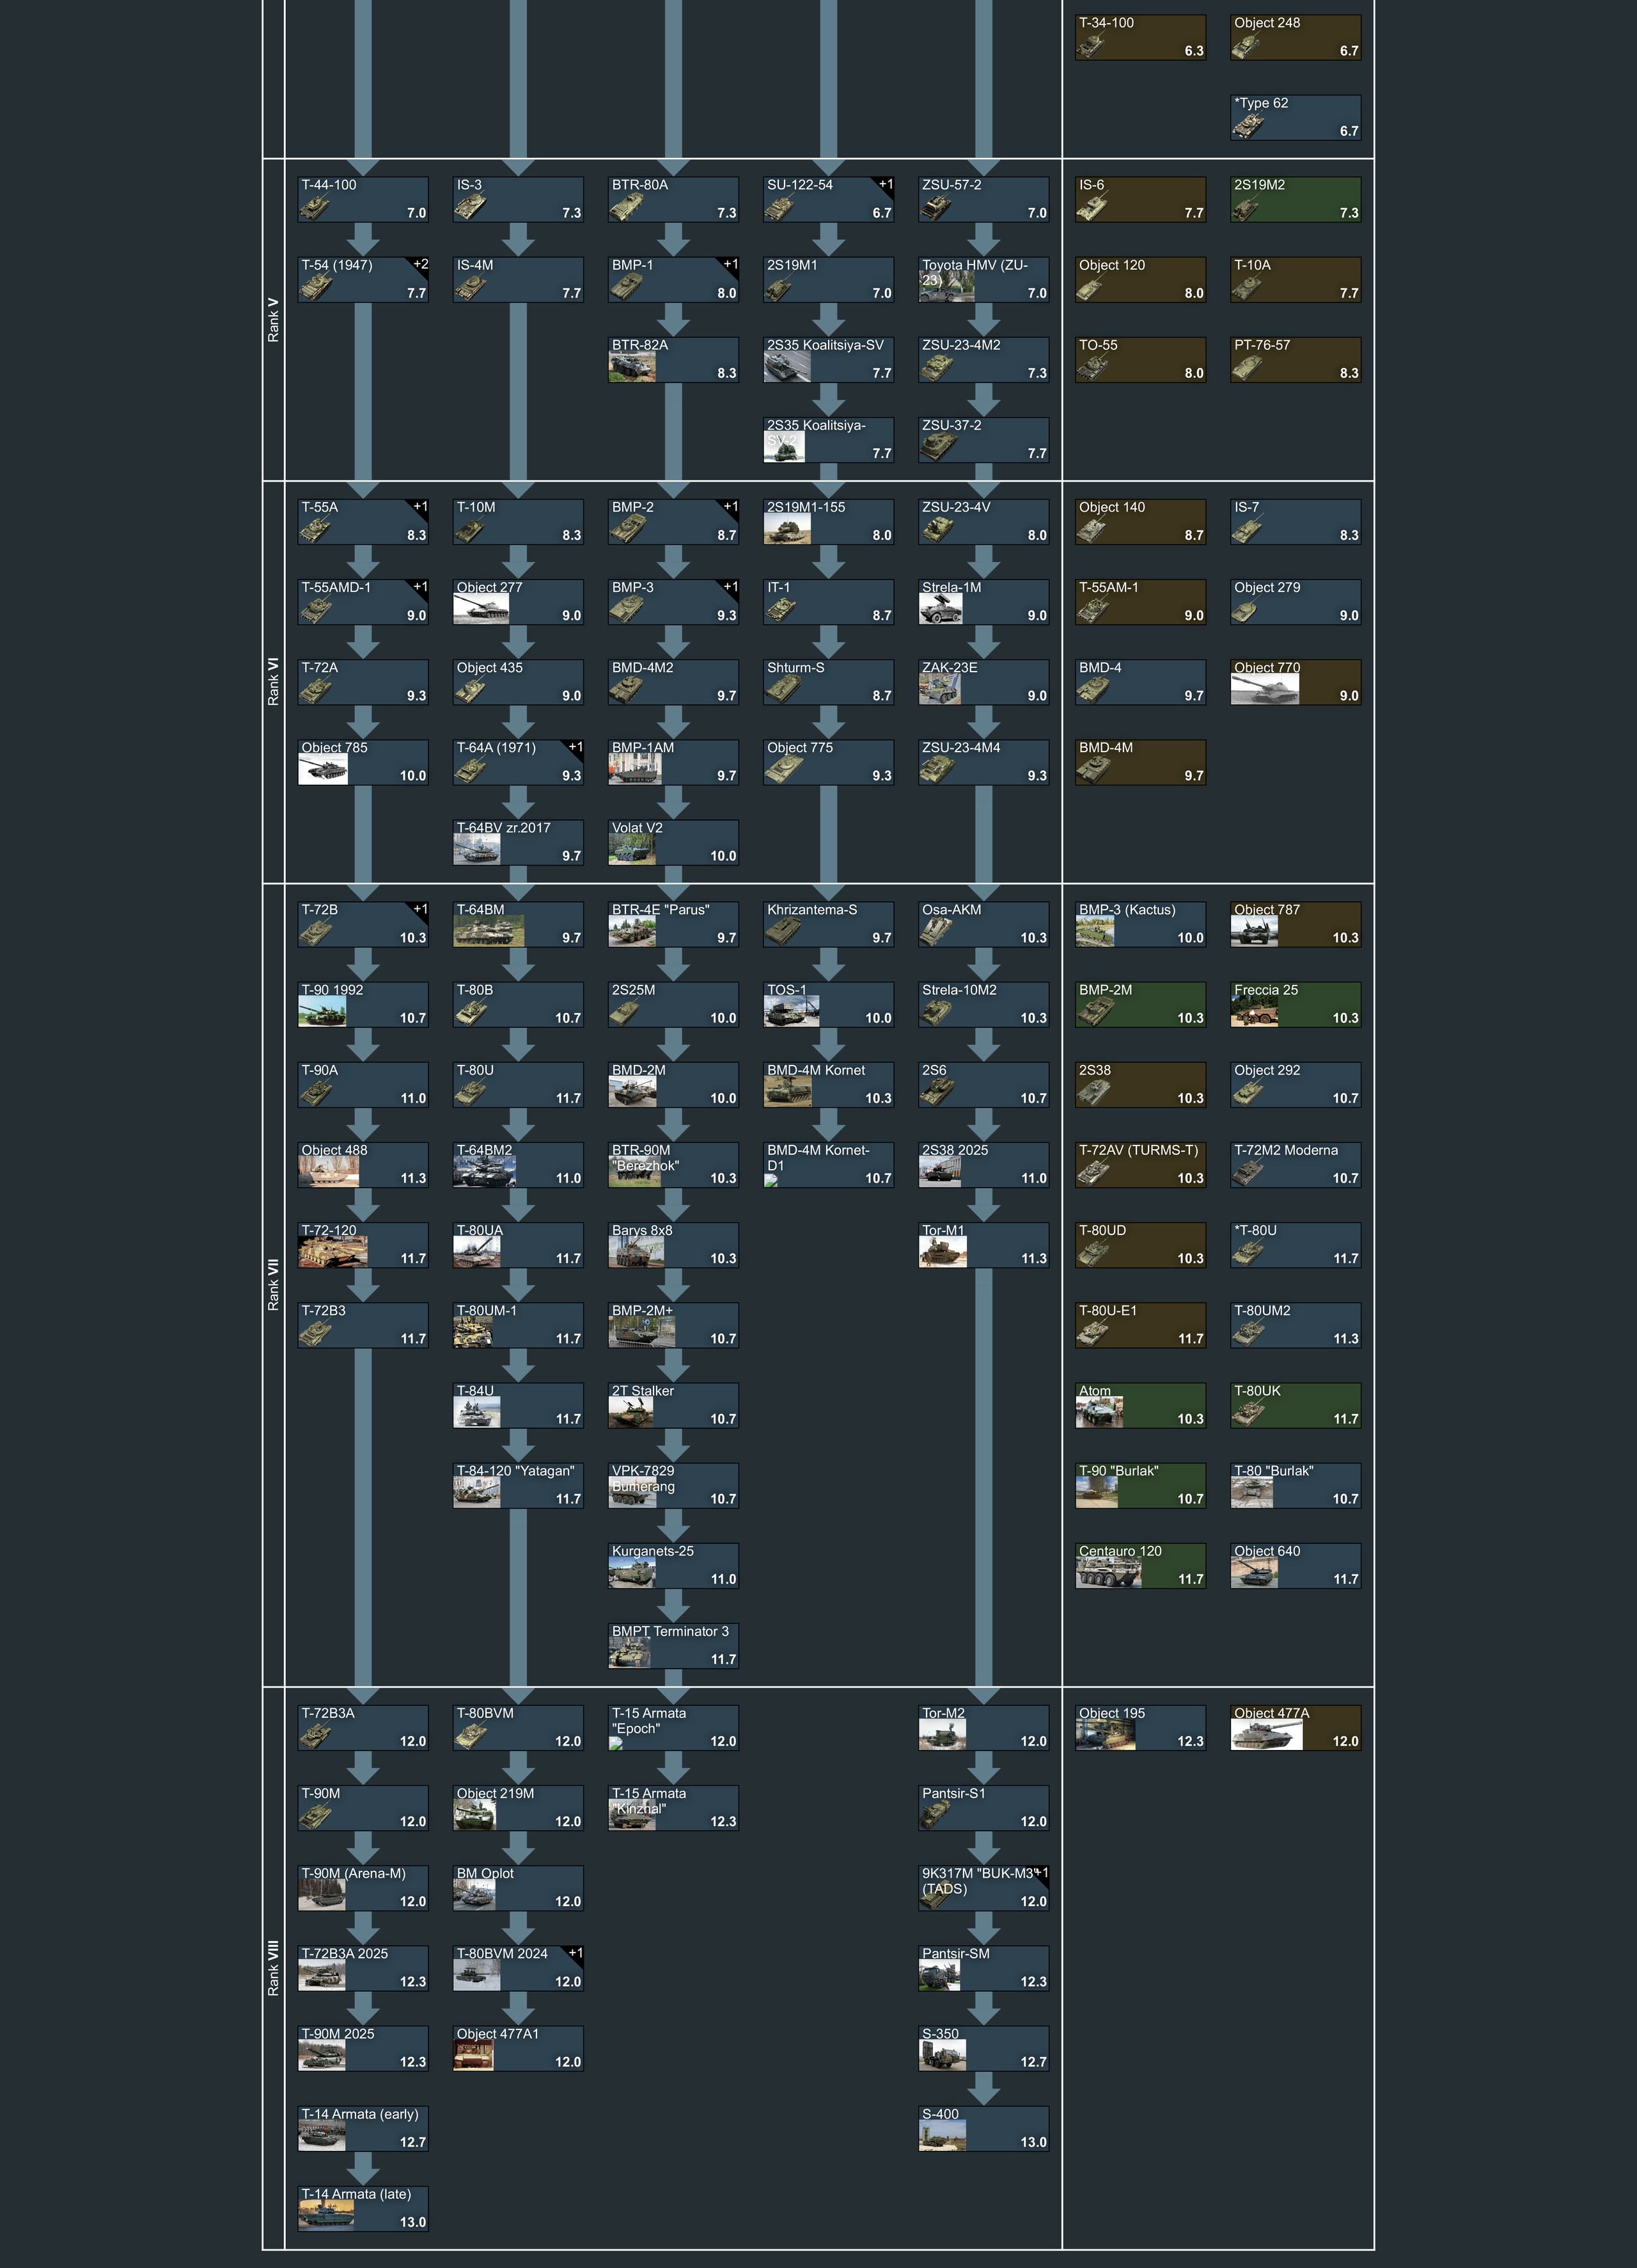Expand the +1 folder on T-80BVM 2024
This screenshot has height=2268, width=1637.
[576, 1953]
